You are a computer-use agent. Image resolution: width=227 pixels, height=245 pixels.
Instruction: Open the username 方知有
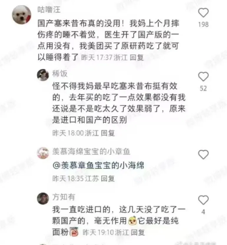(64, 197)
